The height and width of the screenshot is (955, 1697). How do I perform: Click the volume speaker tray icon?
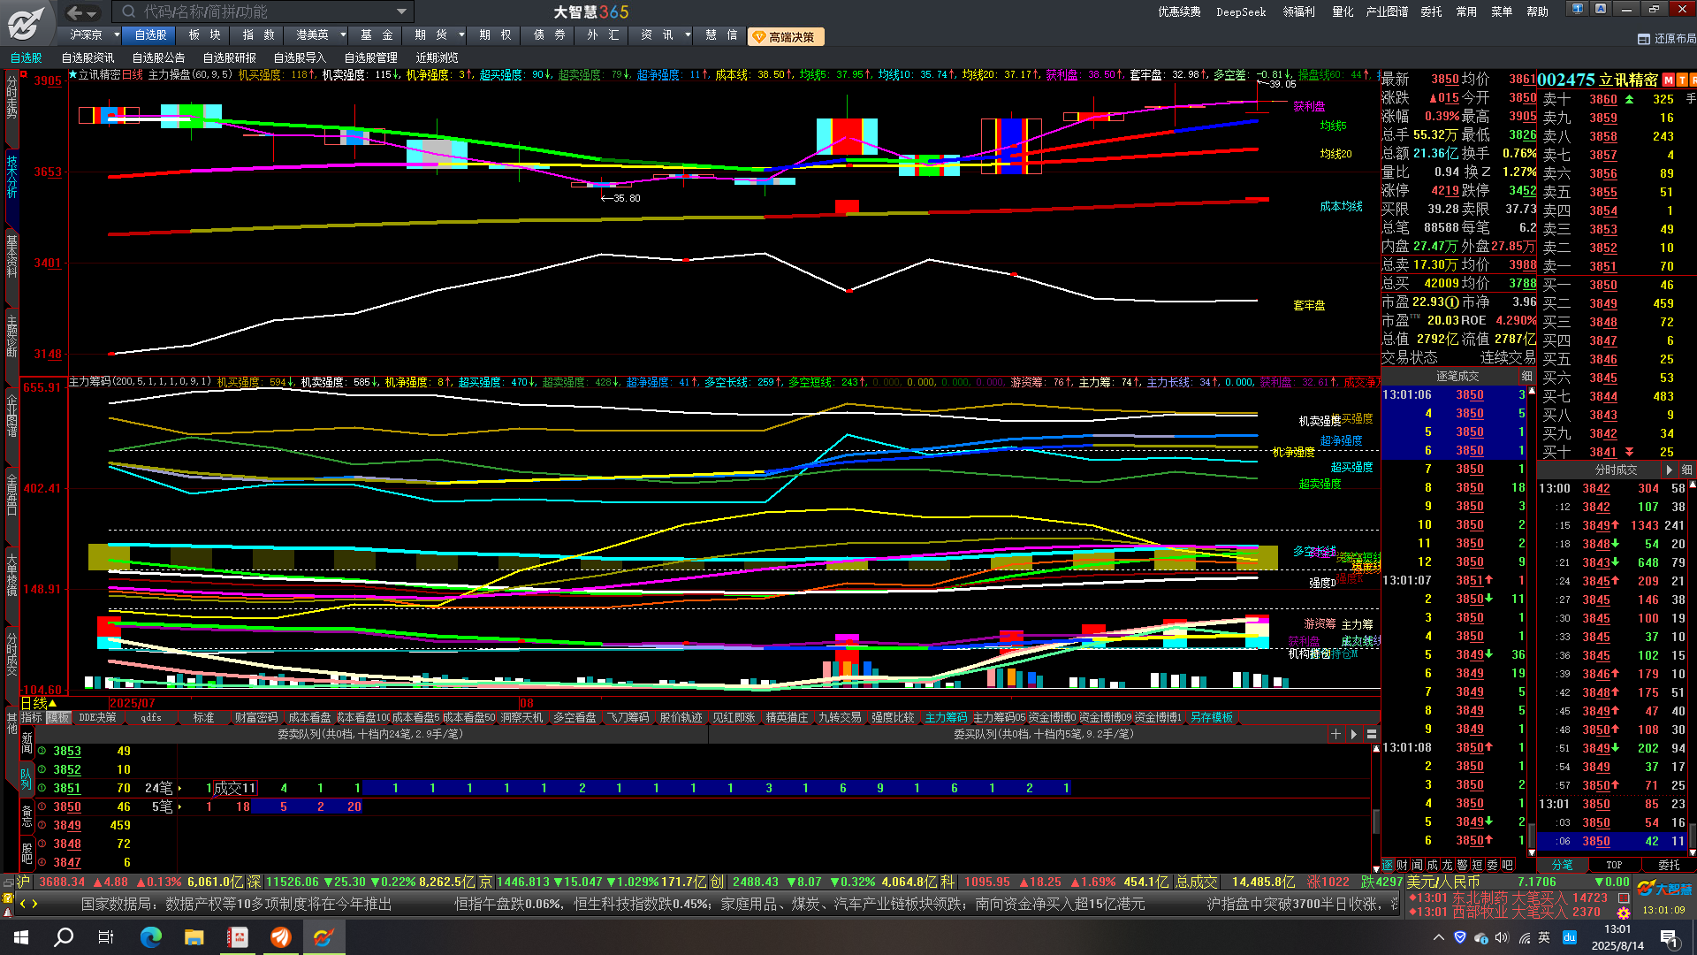tap(1501, 937)
